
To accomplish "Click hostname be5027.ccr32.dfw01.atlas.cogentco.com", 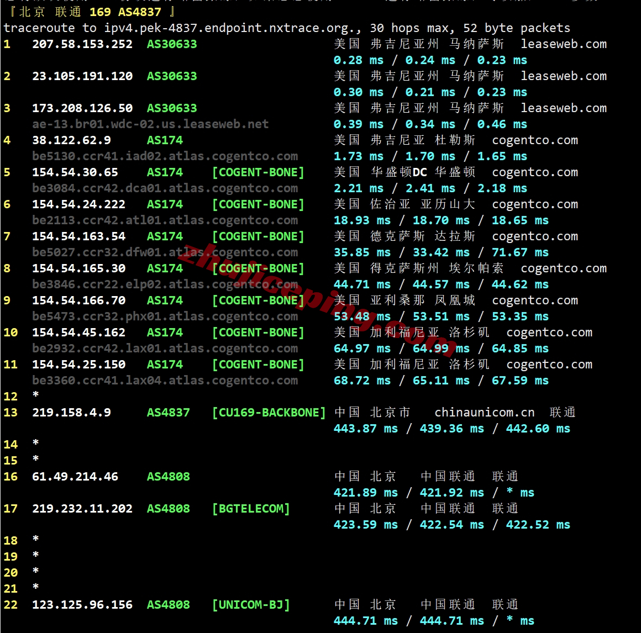I will pyautogui.click(x=165, y=252).
